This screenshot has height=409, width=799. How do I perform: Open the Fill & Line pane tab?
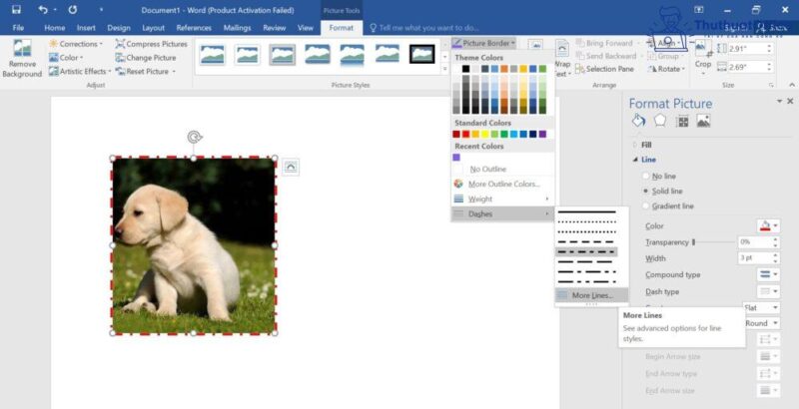click(x=638, y=122)
